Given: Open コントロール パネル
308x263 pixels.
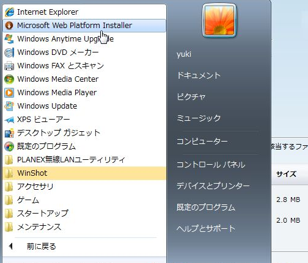Looking at the screenshot, I should (x=211, y=165).
